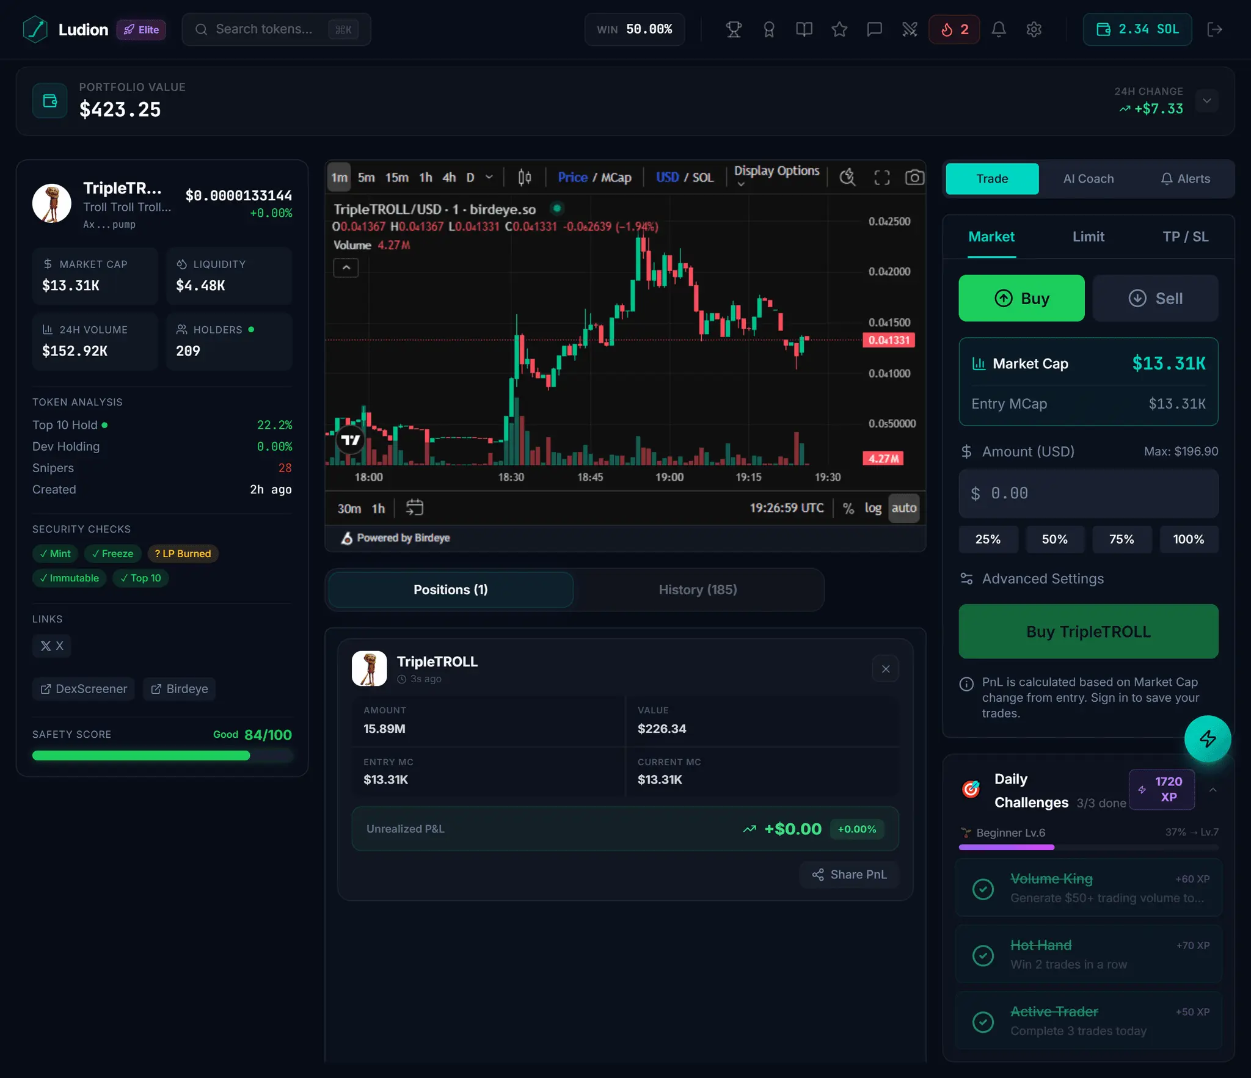Open the chat message icon
The image size is (1251, 1078).
[x=875, y=29]
